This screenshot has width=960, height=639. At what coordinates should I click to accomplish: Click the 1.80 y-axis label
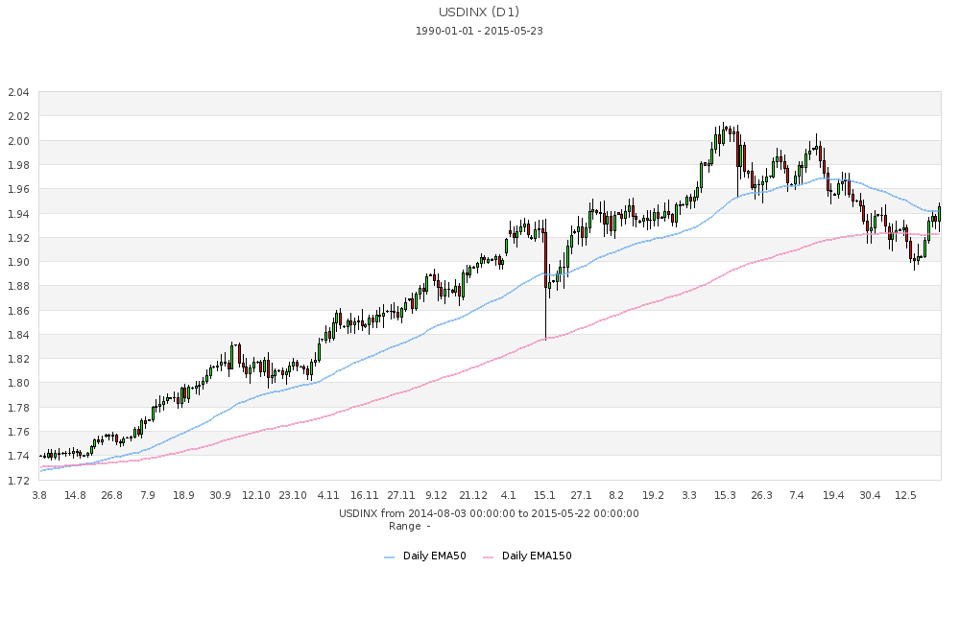click(x=18, y=383)
